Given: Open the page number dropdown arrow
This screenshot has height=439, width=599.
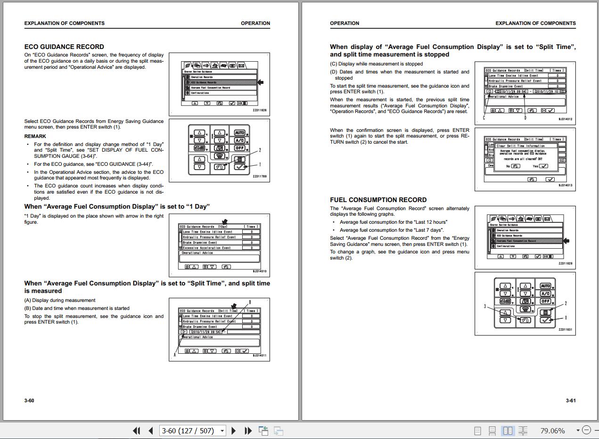Looking at the screenshot, I should (x=222, y=431).
